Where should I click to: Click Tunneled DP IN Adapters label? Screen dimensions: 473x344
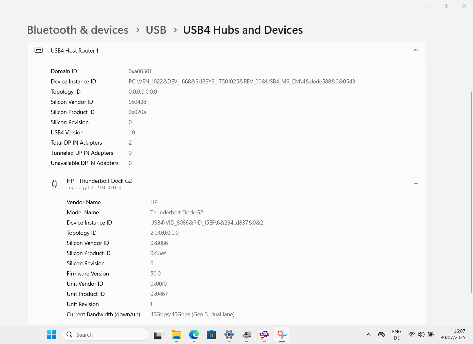click(x=82, y=153)
